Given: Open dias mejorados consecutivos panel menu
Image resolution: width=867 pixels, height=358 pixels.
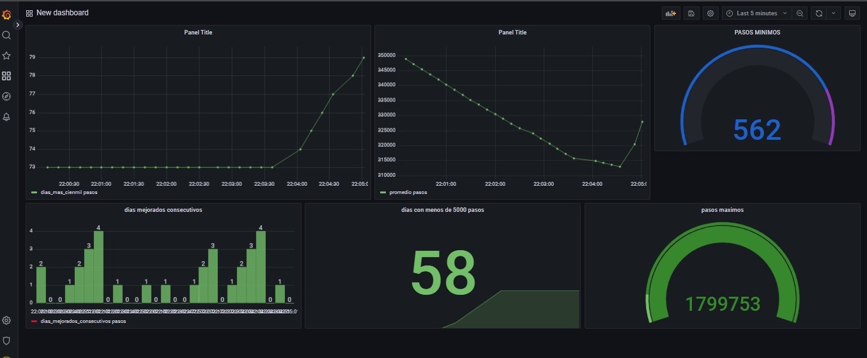Looking at the screenshot, I should tap(164, 209).
